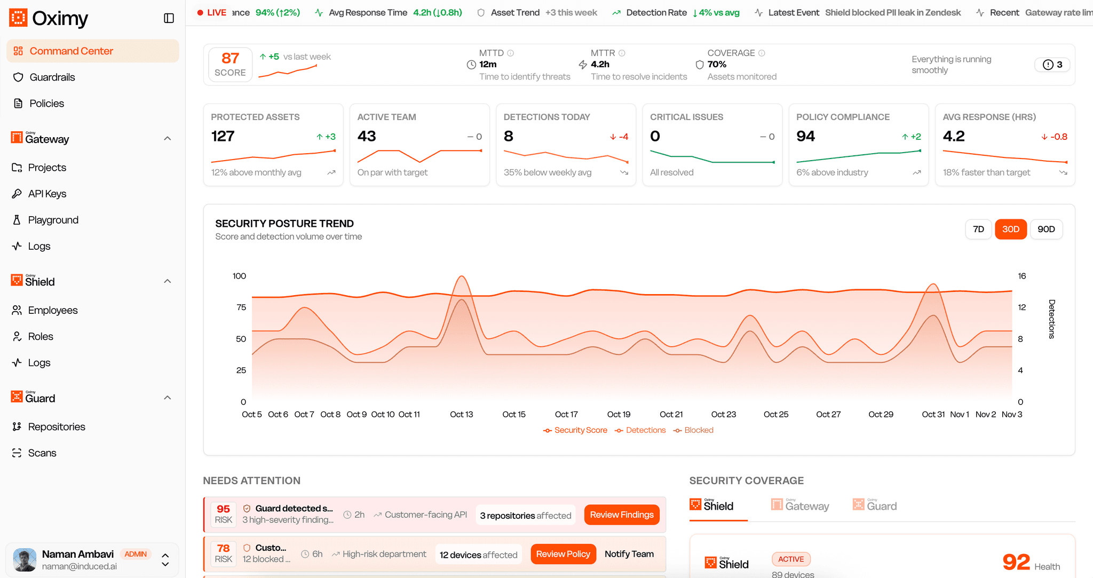Click the COVERAGE info icon
1093x578 pixels.
tap(762, 53)
